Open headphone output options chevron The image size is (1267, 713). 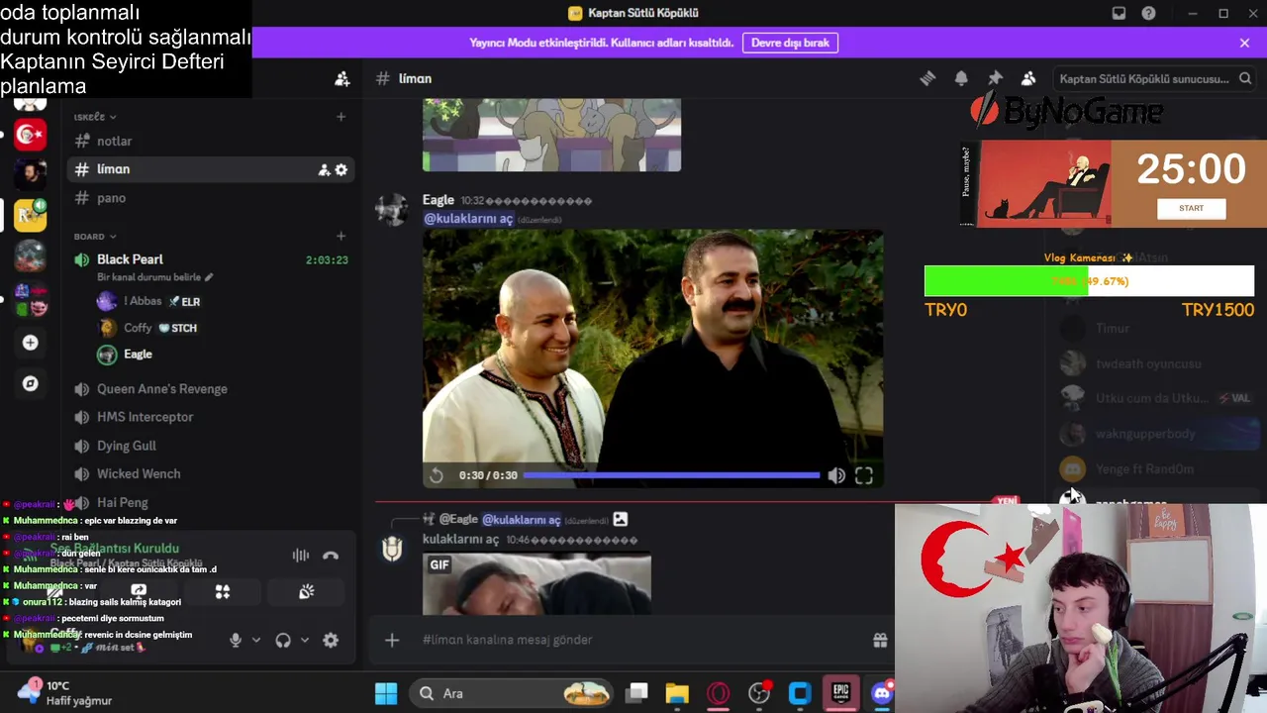(305, 641)
